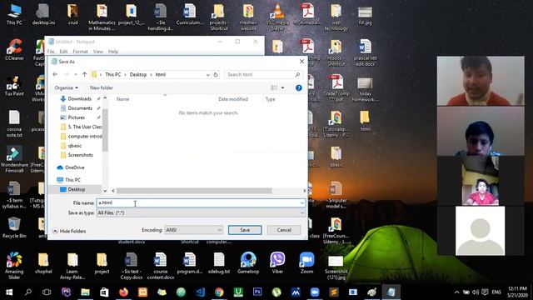This screenshot has width=533, height=300.
Task: Click the html folder on desktop
Action: coord(365,121)
